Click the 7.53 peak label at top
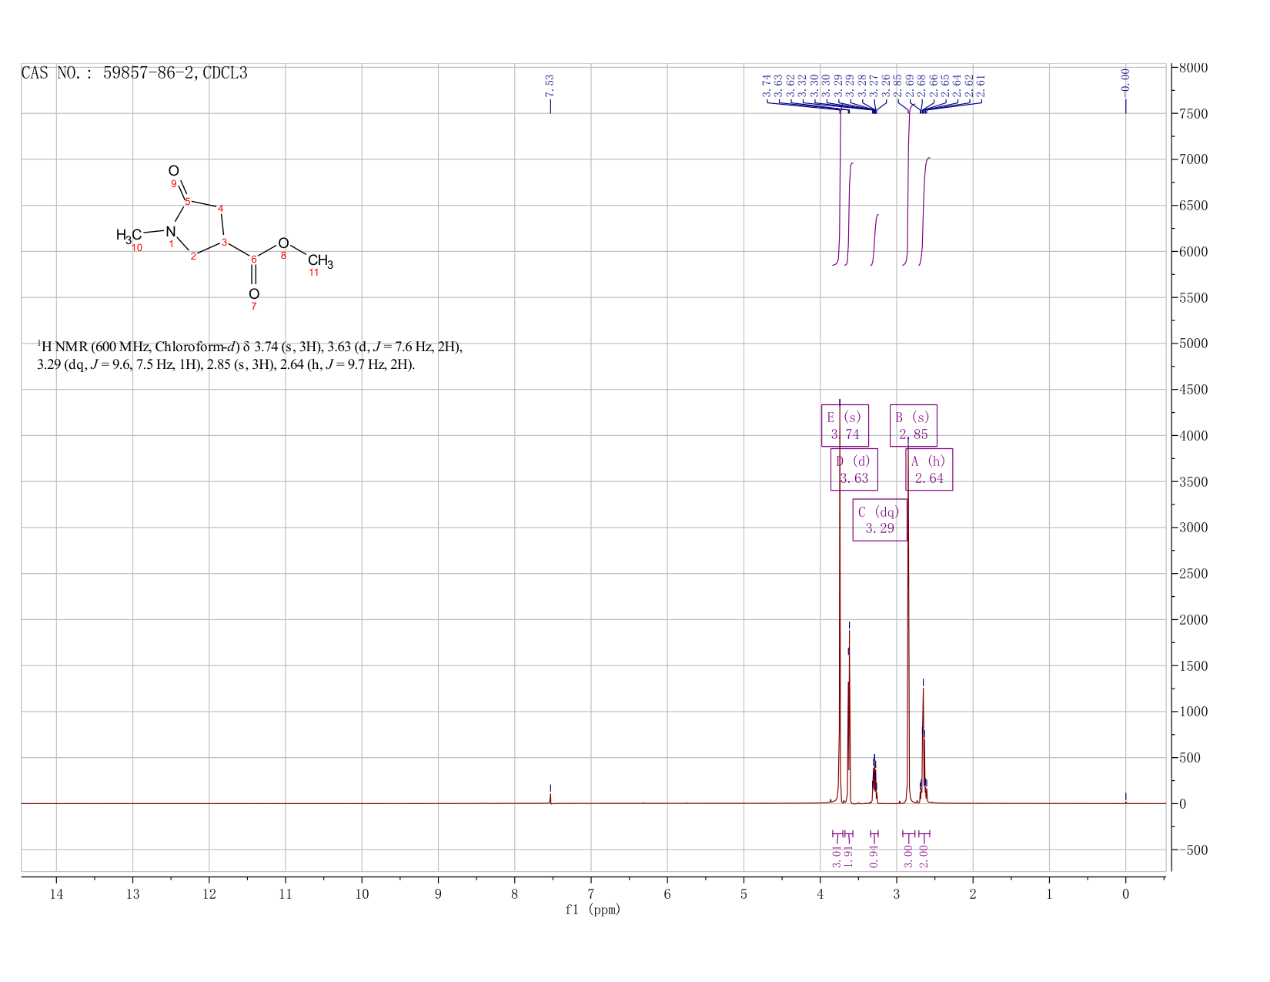Screen dimensions: 1270x982 click(x=550, y=85)
